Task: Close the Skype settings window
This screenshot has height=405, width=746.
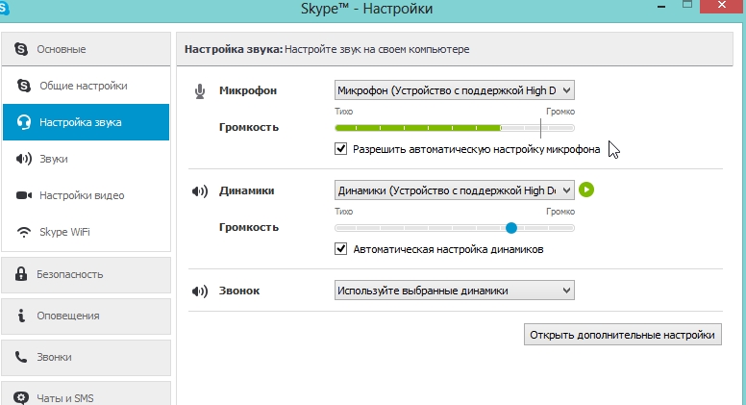Action: click(x=722, y=5)
